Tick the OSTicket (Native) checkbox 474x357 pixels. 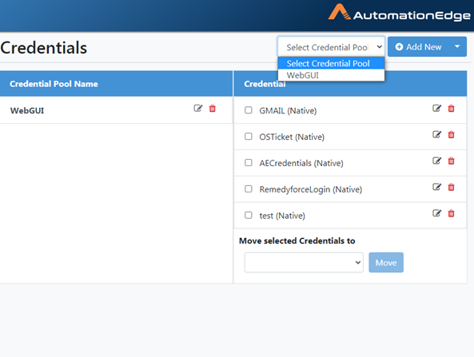[x=248, y=137]
